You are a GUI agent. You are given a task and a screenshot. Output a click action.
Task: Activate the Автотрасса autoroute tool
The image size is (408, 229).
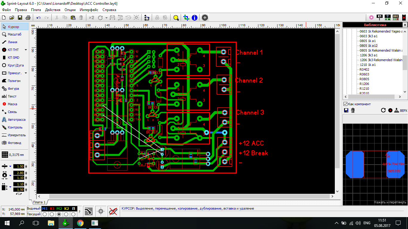(16, 120)
